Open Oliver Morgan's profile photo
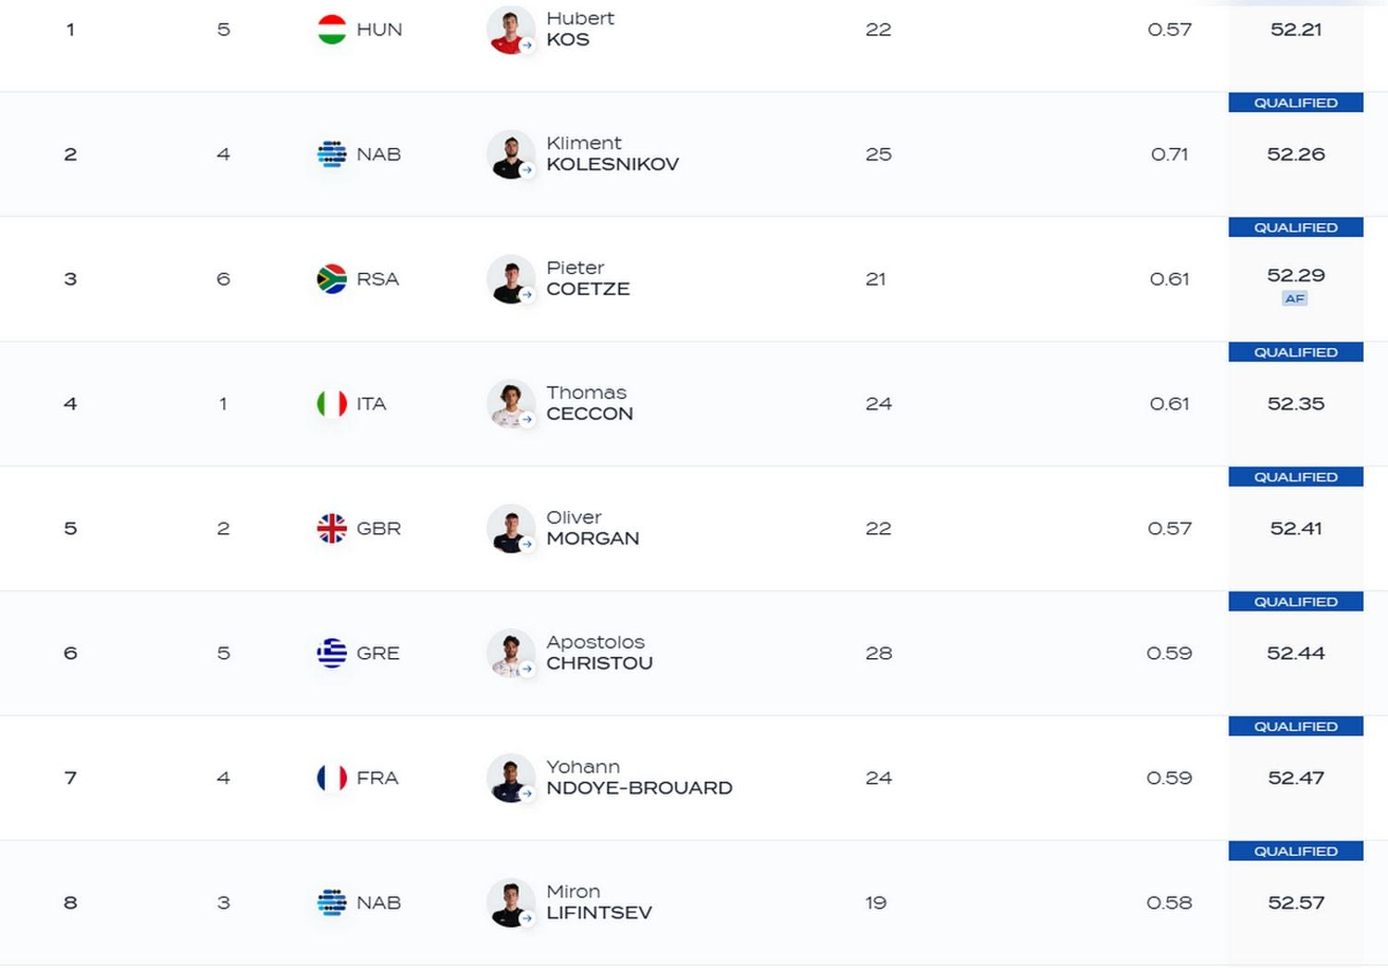Image resolution: width=1388 pixels, height=968 pixels. point(511,528)
